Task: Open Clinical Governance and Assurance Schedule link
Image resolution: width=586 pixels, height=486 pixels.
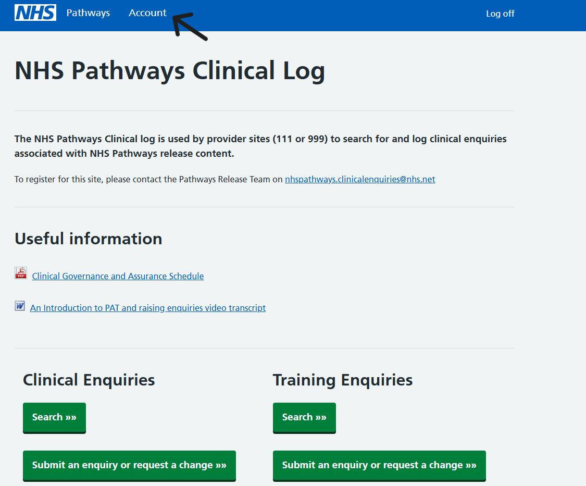Action: (x=118, y=276)
